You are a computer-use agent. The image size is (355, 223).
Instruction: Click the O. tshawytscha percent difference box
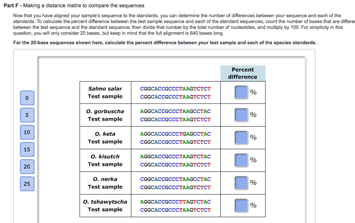pyautogui.click(x=242, y=205)
